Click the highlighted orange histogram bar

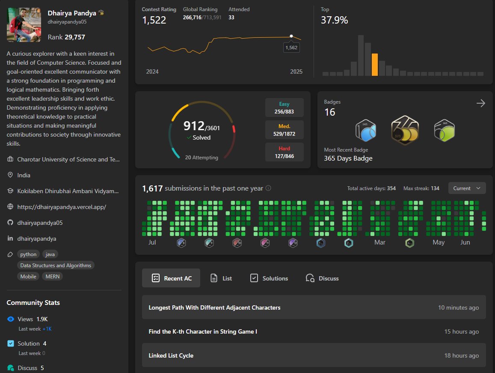click(x=375, y=65)
